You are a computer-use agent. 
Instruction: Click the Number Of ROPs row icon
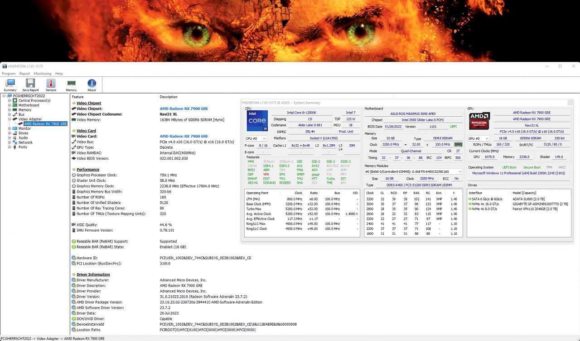[x=74, y=197]
